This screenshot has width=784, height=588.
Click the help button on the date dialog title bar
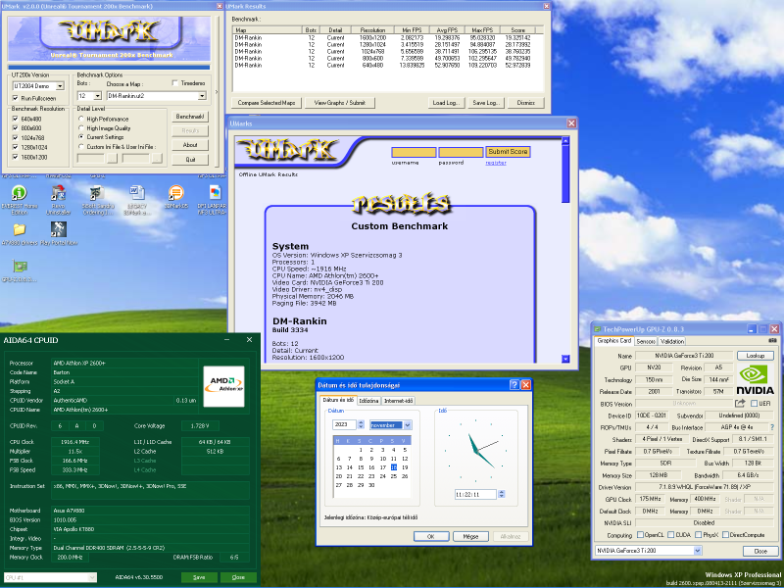pos(514,385)
